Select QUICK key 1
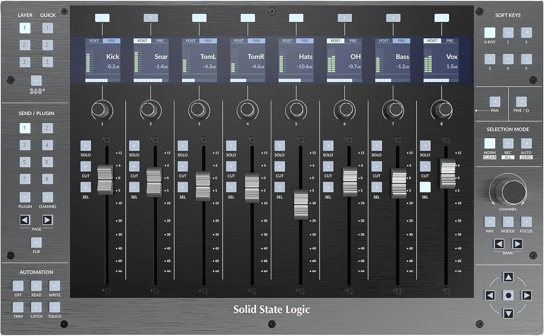This screenshot has width=545, height=336. (47, 28)
